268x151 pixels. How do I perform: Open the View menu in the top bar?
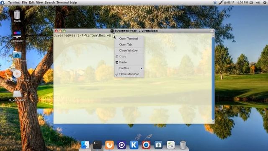coord(39,3)
